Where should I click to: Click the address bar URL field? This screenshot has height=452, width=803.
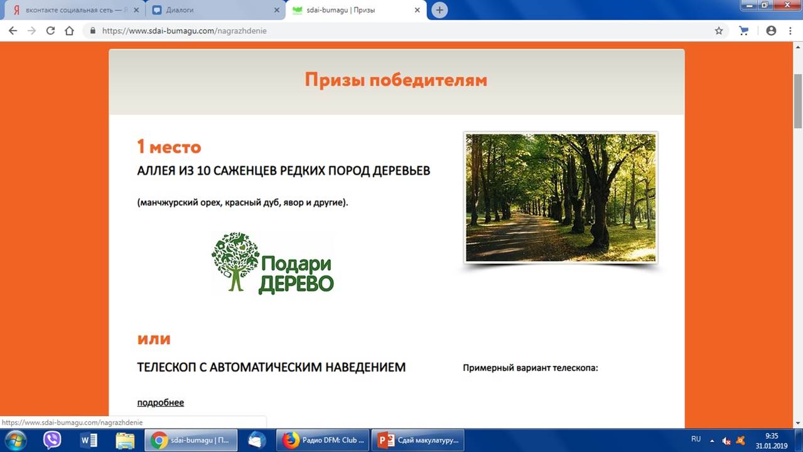click(402, 30)
